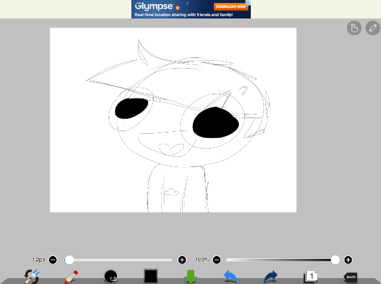Select the pencil brush tool
381x284 pixels.
coord(71,277)
